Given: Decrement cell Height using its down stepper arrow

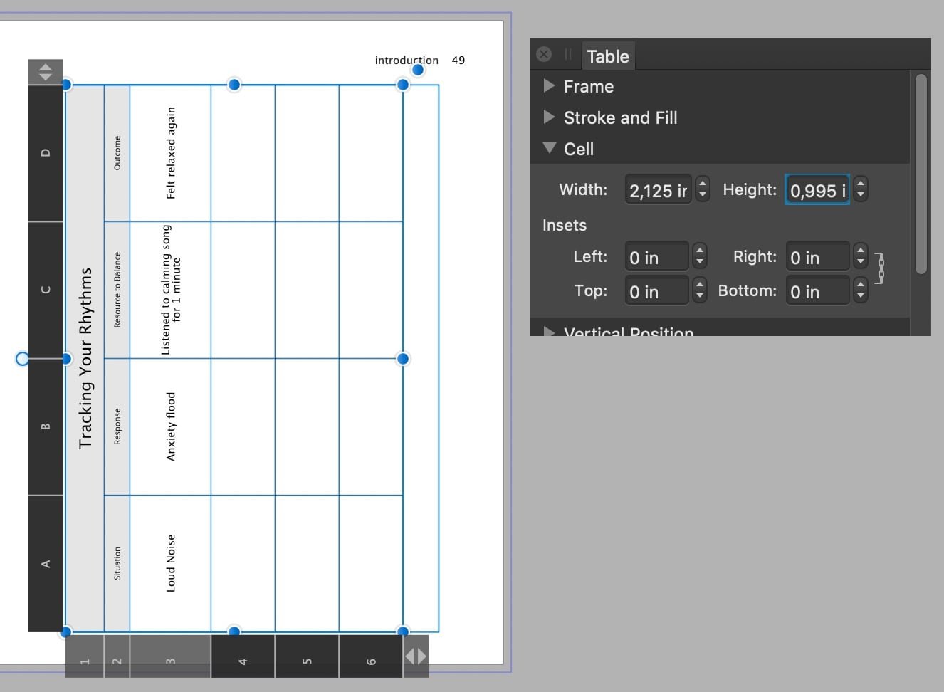Looking at the screenshot, I should [x=860, y=194].
